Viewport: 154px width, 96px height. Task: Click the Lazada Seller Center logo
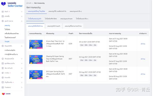(12, 4)
